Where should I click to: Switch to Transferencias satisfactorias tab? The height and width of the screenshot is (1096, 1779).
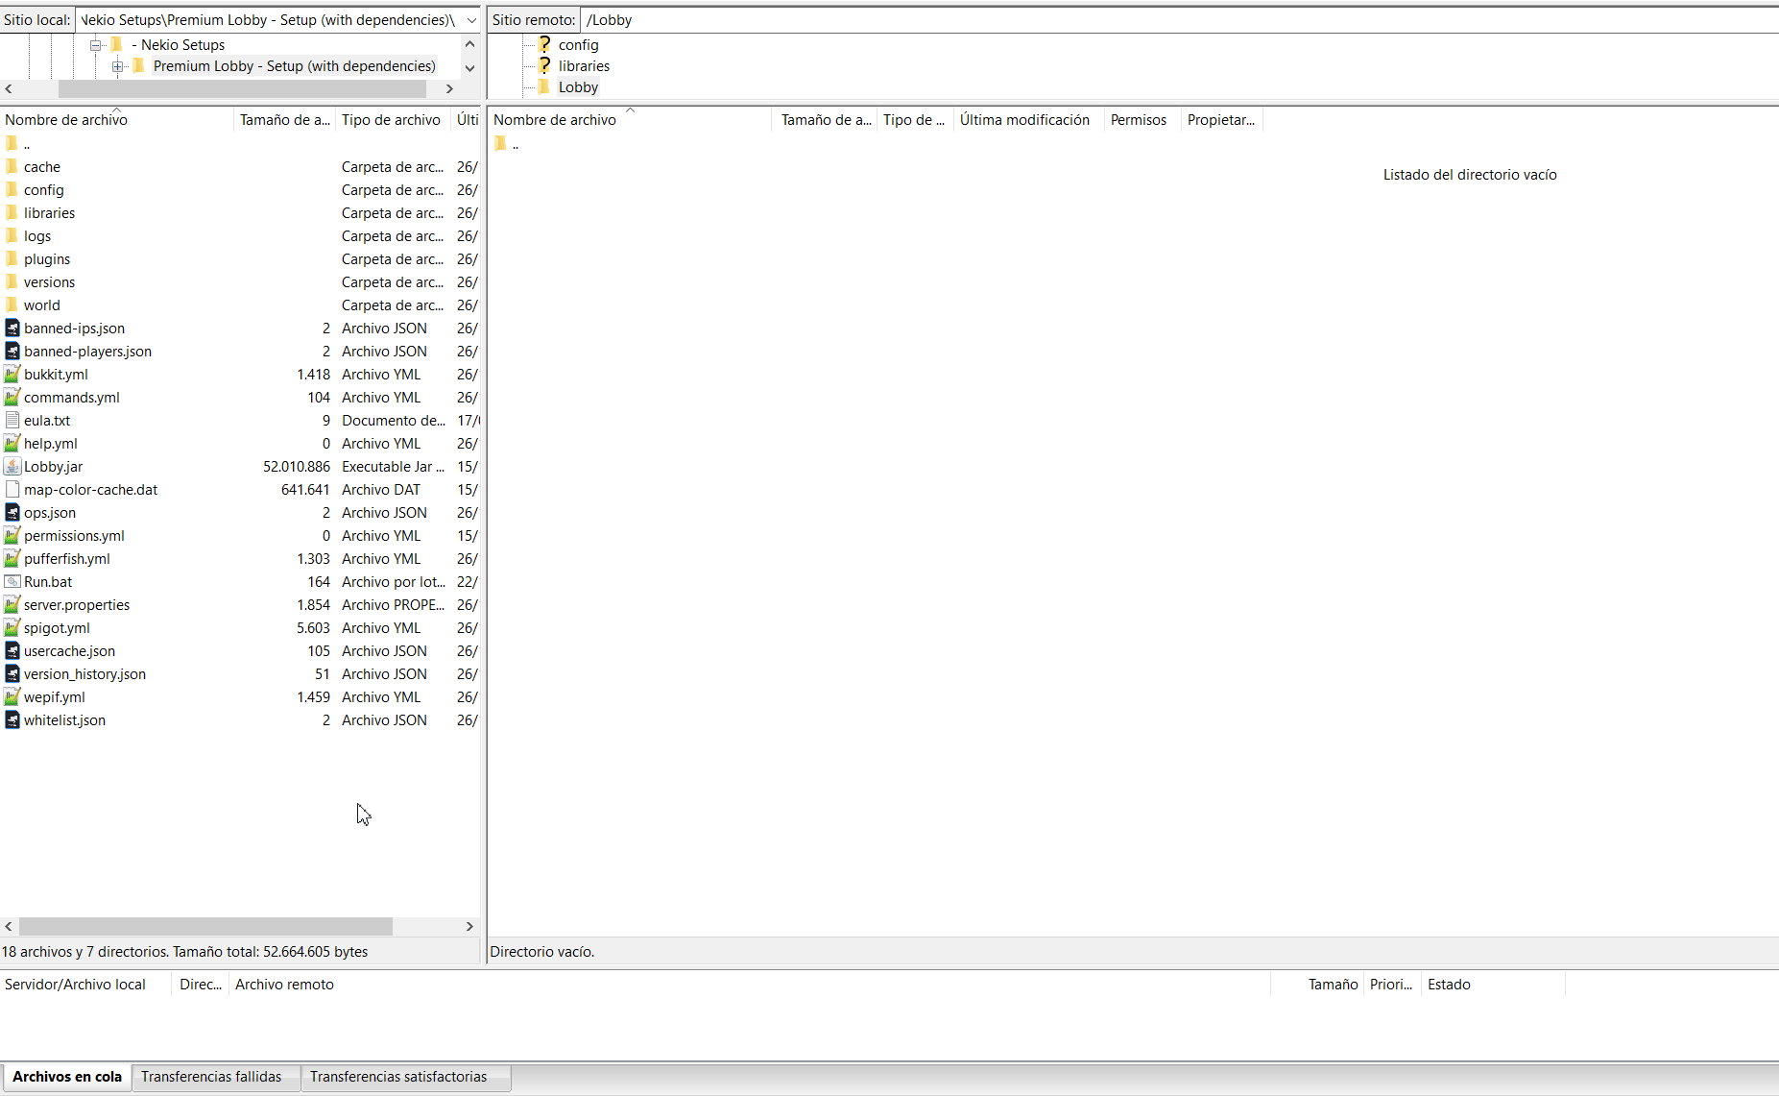397,1077
